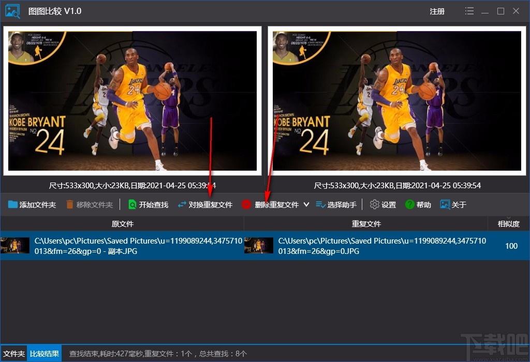Click the red 删除重复文件 icon
This screenshot has height=362, width=530.
click(246, 204)
